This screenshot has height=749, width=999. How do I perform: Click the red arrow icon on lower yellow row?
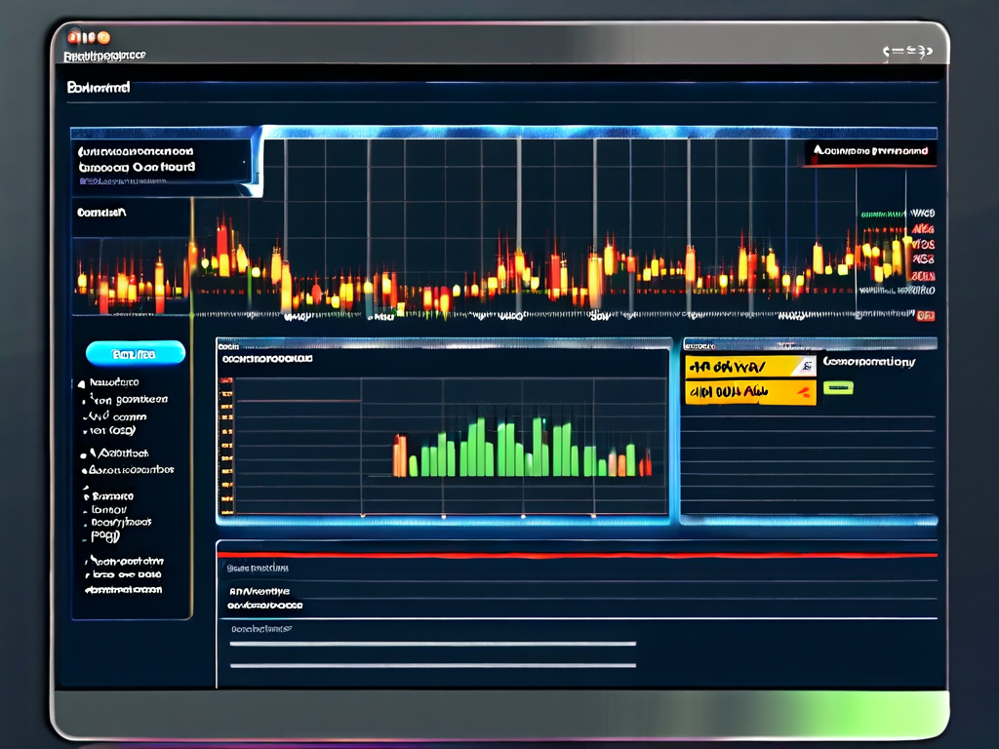pos(803,393)
